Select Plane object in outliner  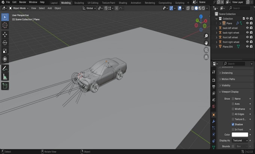(x=229, y=23)
